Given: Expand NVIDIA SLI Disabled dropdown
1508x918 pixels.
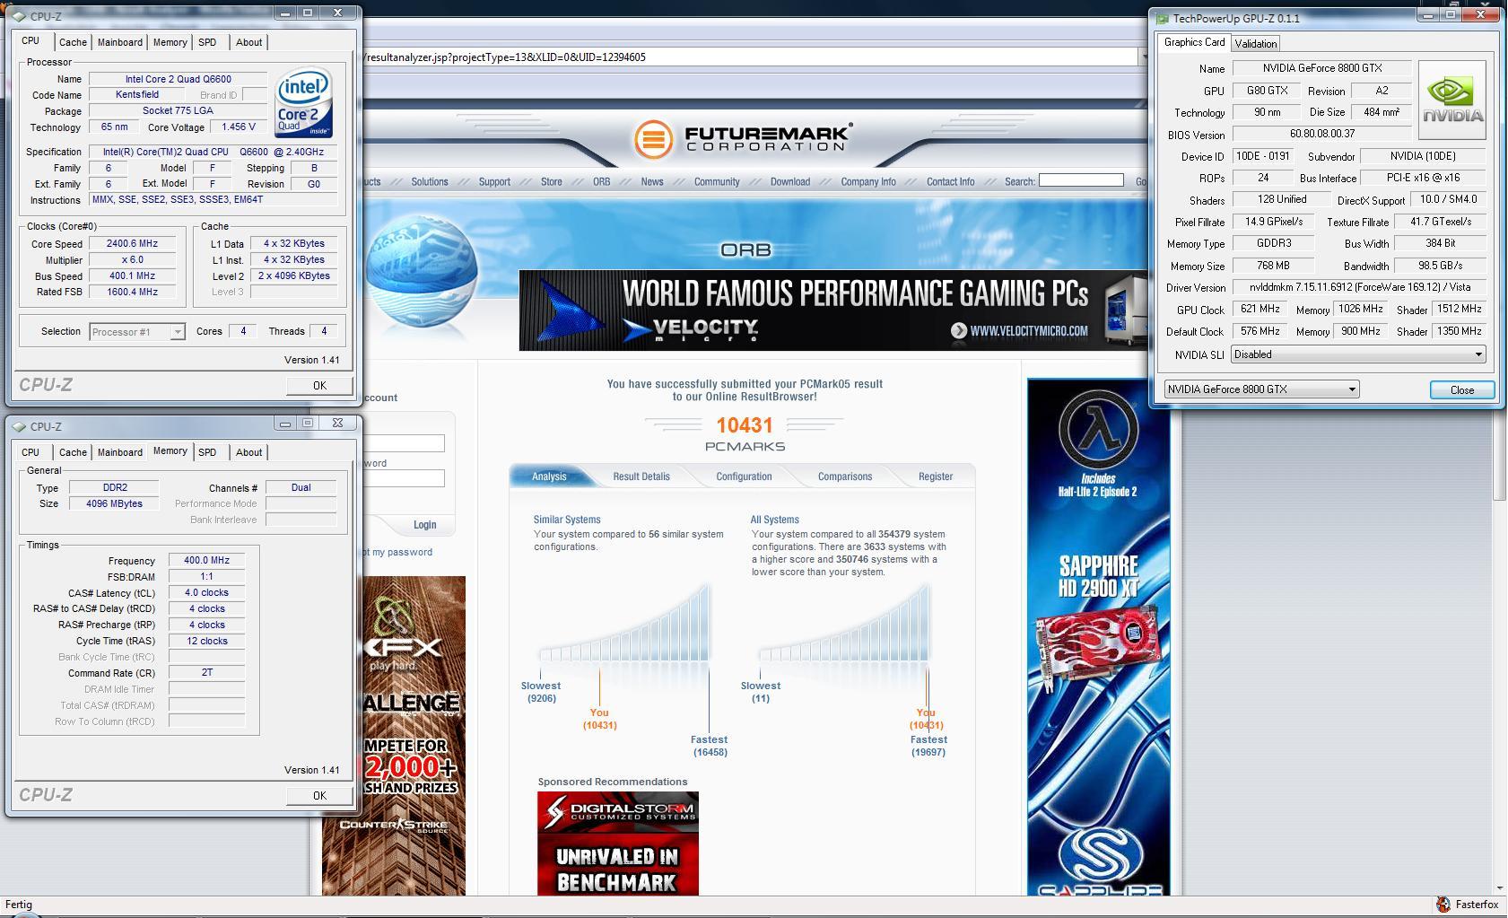Looking at the screenshot, I should tap(1478, 354).
